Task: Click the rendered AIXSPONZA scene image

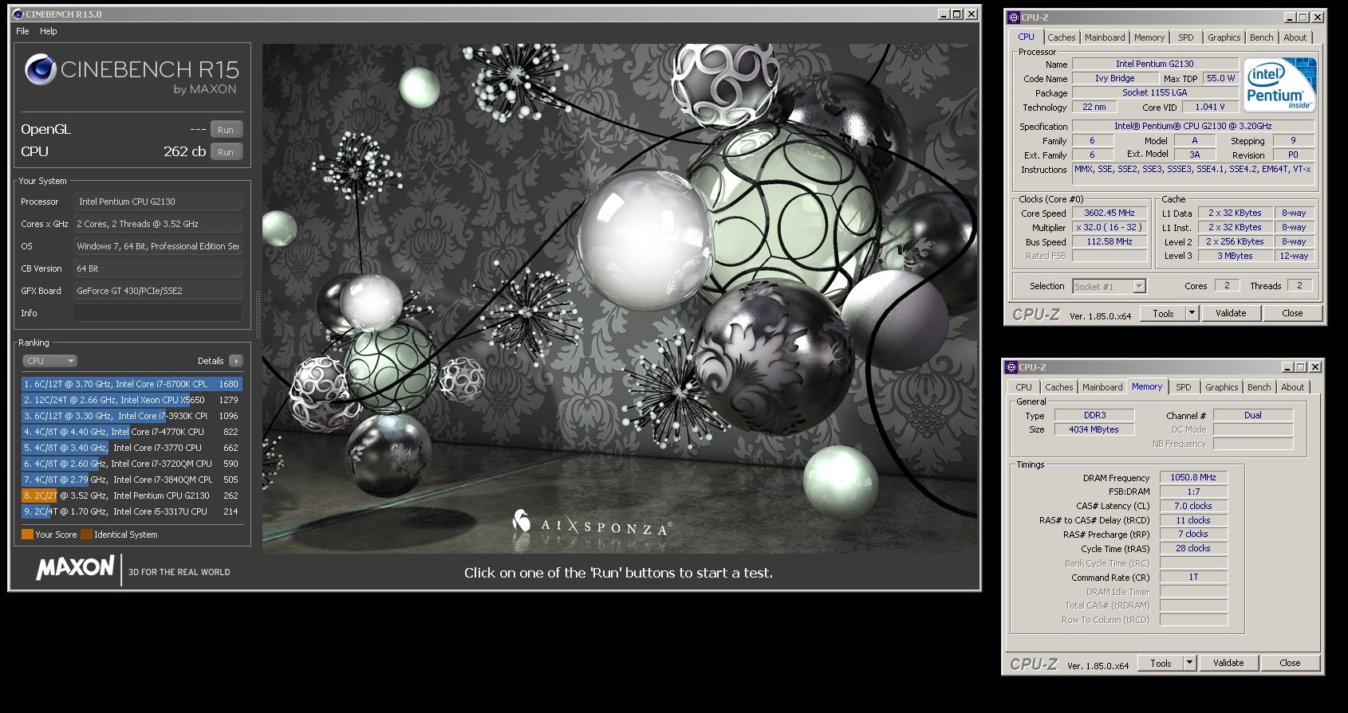Action: (x=620, y=298)
